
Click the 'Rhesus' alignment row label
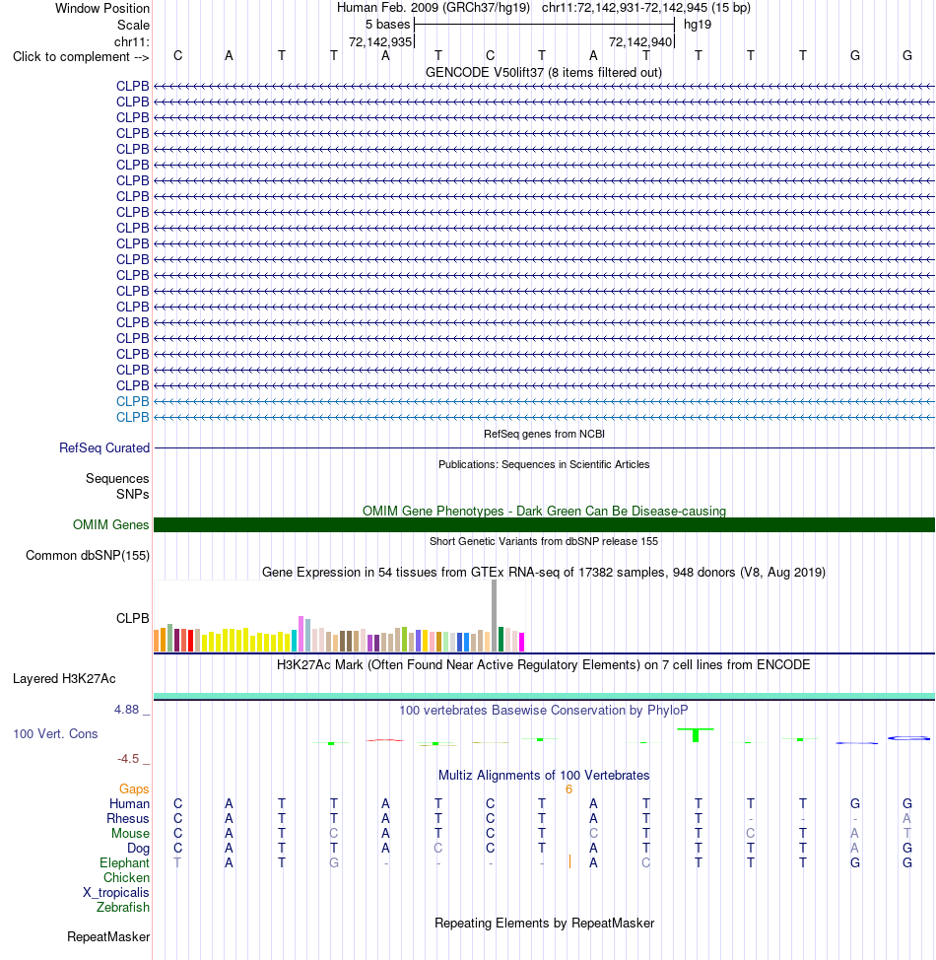pos(128,819)
